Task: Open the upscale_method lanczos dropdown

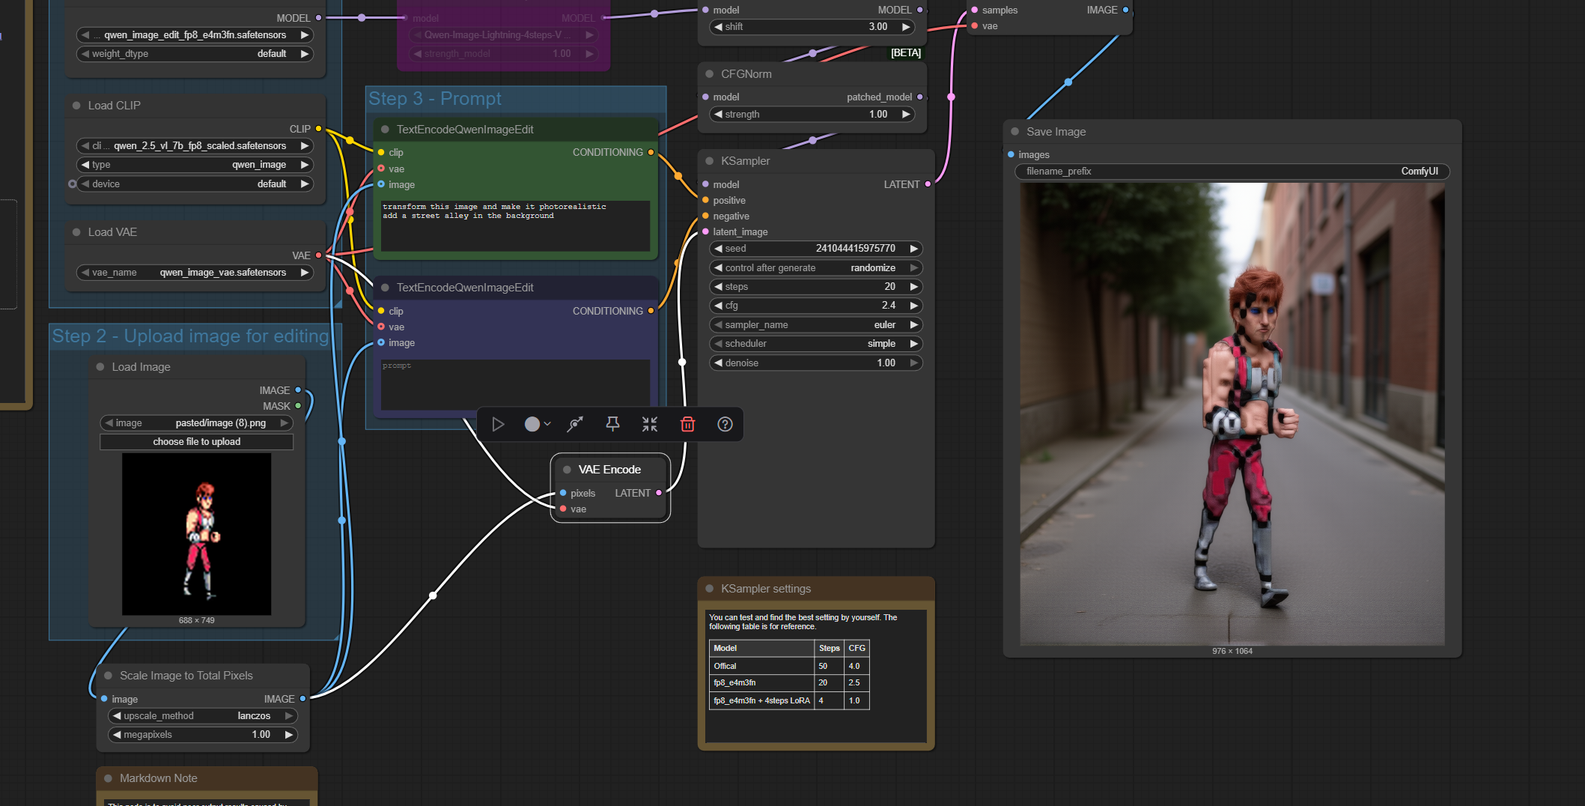Action: 203,716
